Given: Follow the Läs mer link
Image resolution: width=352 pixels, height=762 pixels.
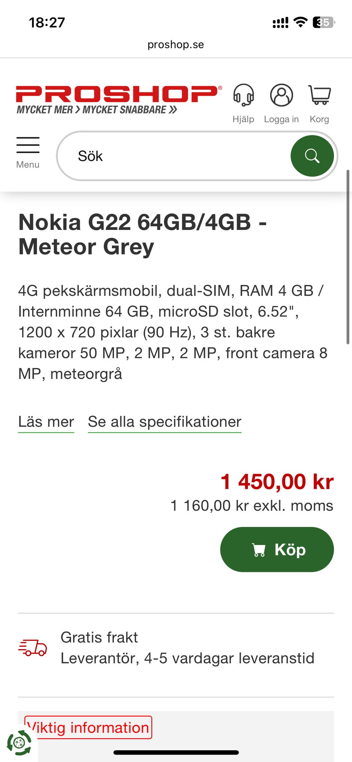Looking at the screenshot, I should [46, 422].
